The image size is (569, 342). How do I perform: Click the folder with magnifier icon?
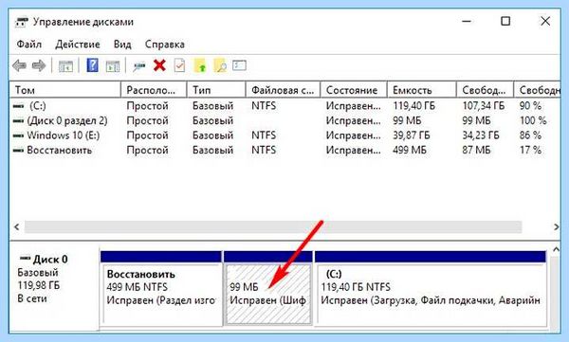220,65
